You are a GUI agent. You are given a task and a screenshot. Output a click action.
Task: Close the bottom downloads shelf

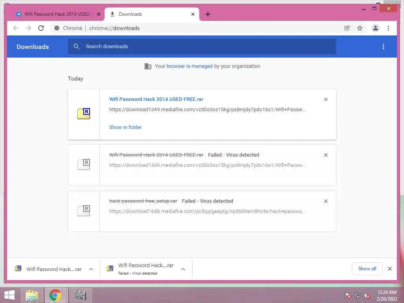click(x=389, y=269)
